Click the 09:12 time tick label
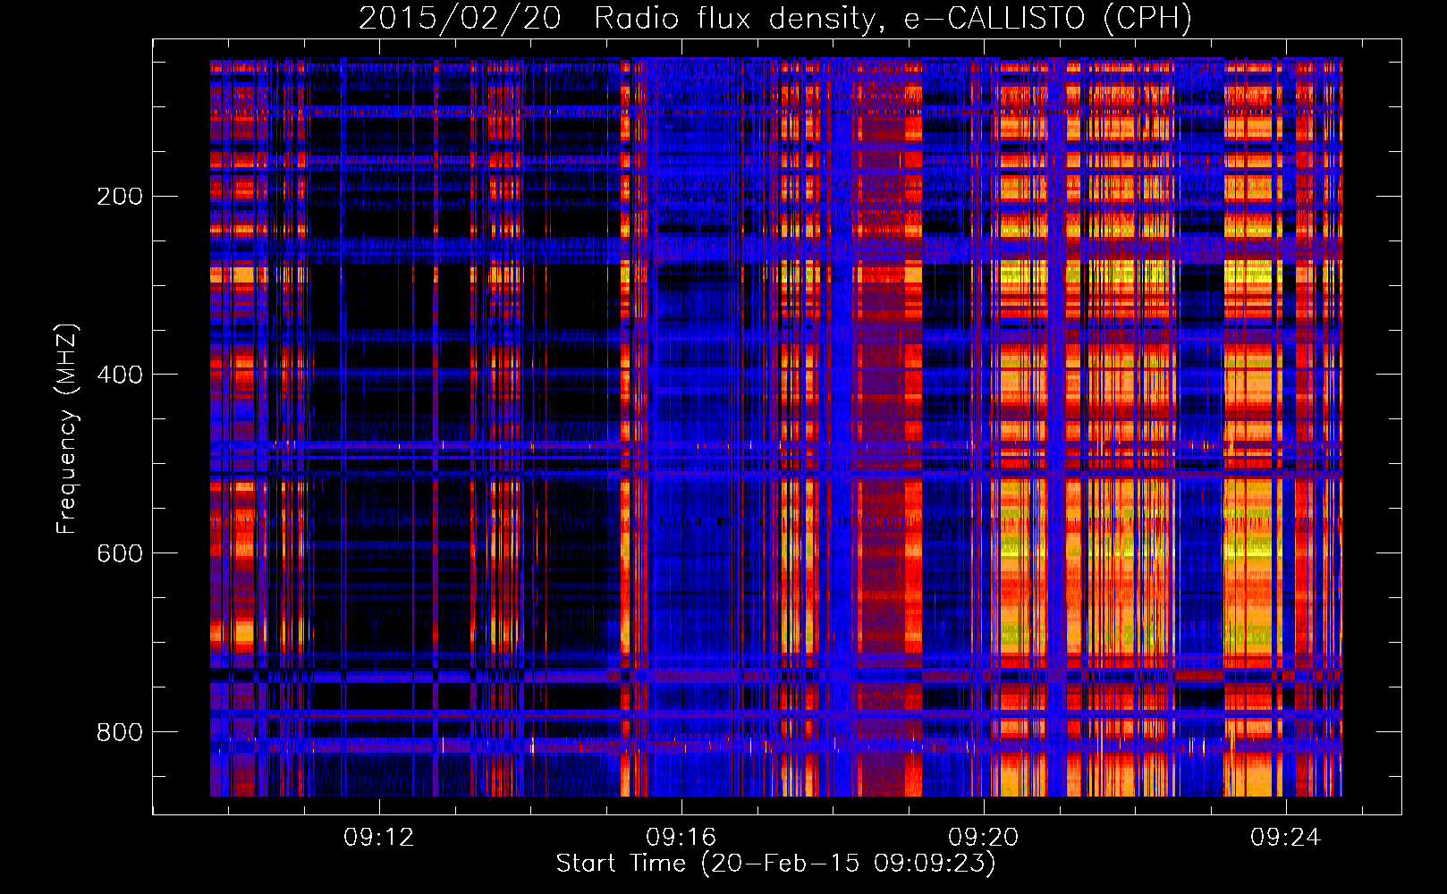1447x894 pixels. tap(379, 838)
